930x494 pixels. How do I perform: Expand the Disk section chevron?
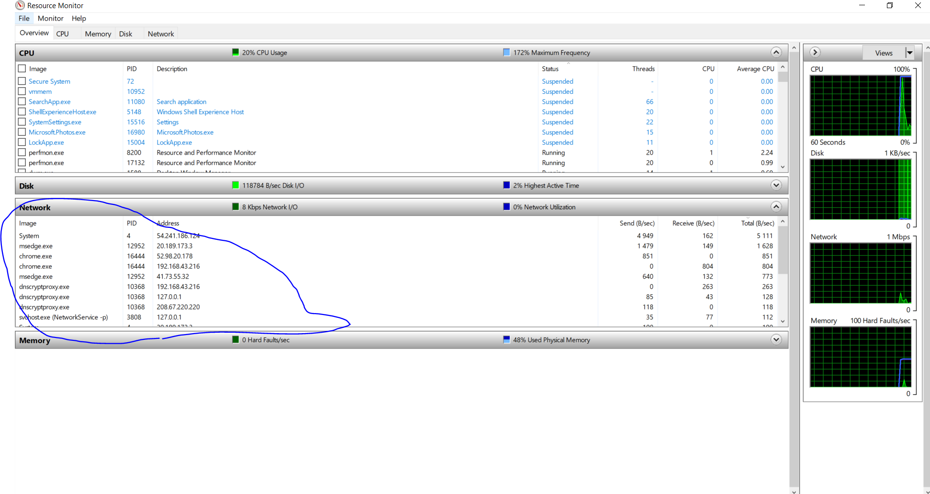click(x=776, y=185)
